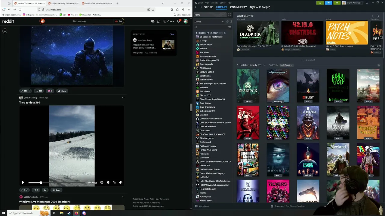Click Add a Game in Steam
This screenshot has width=385, height=216.
202,206
